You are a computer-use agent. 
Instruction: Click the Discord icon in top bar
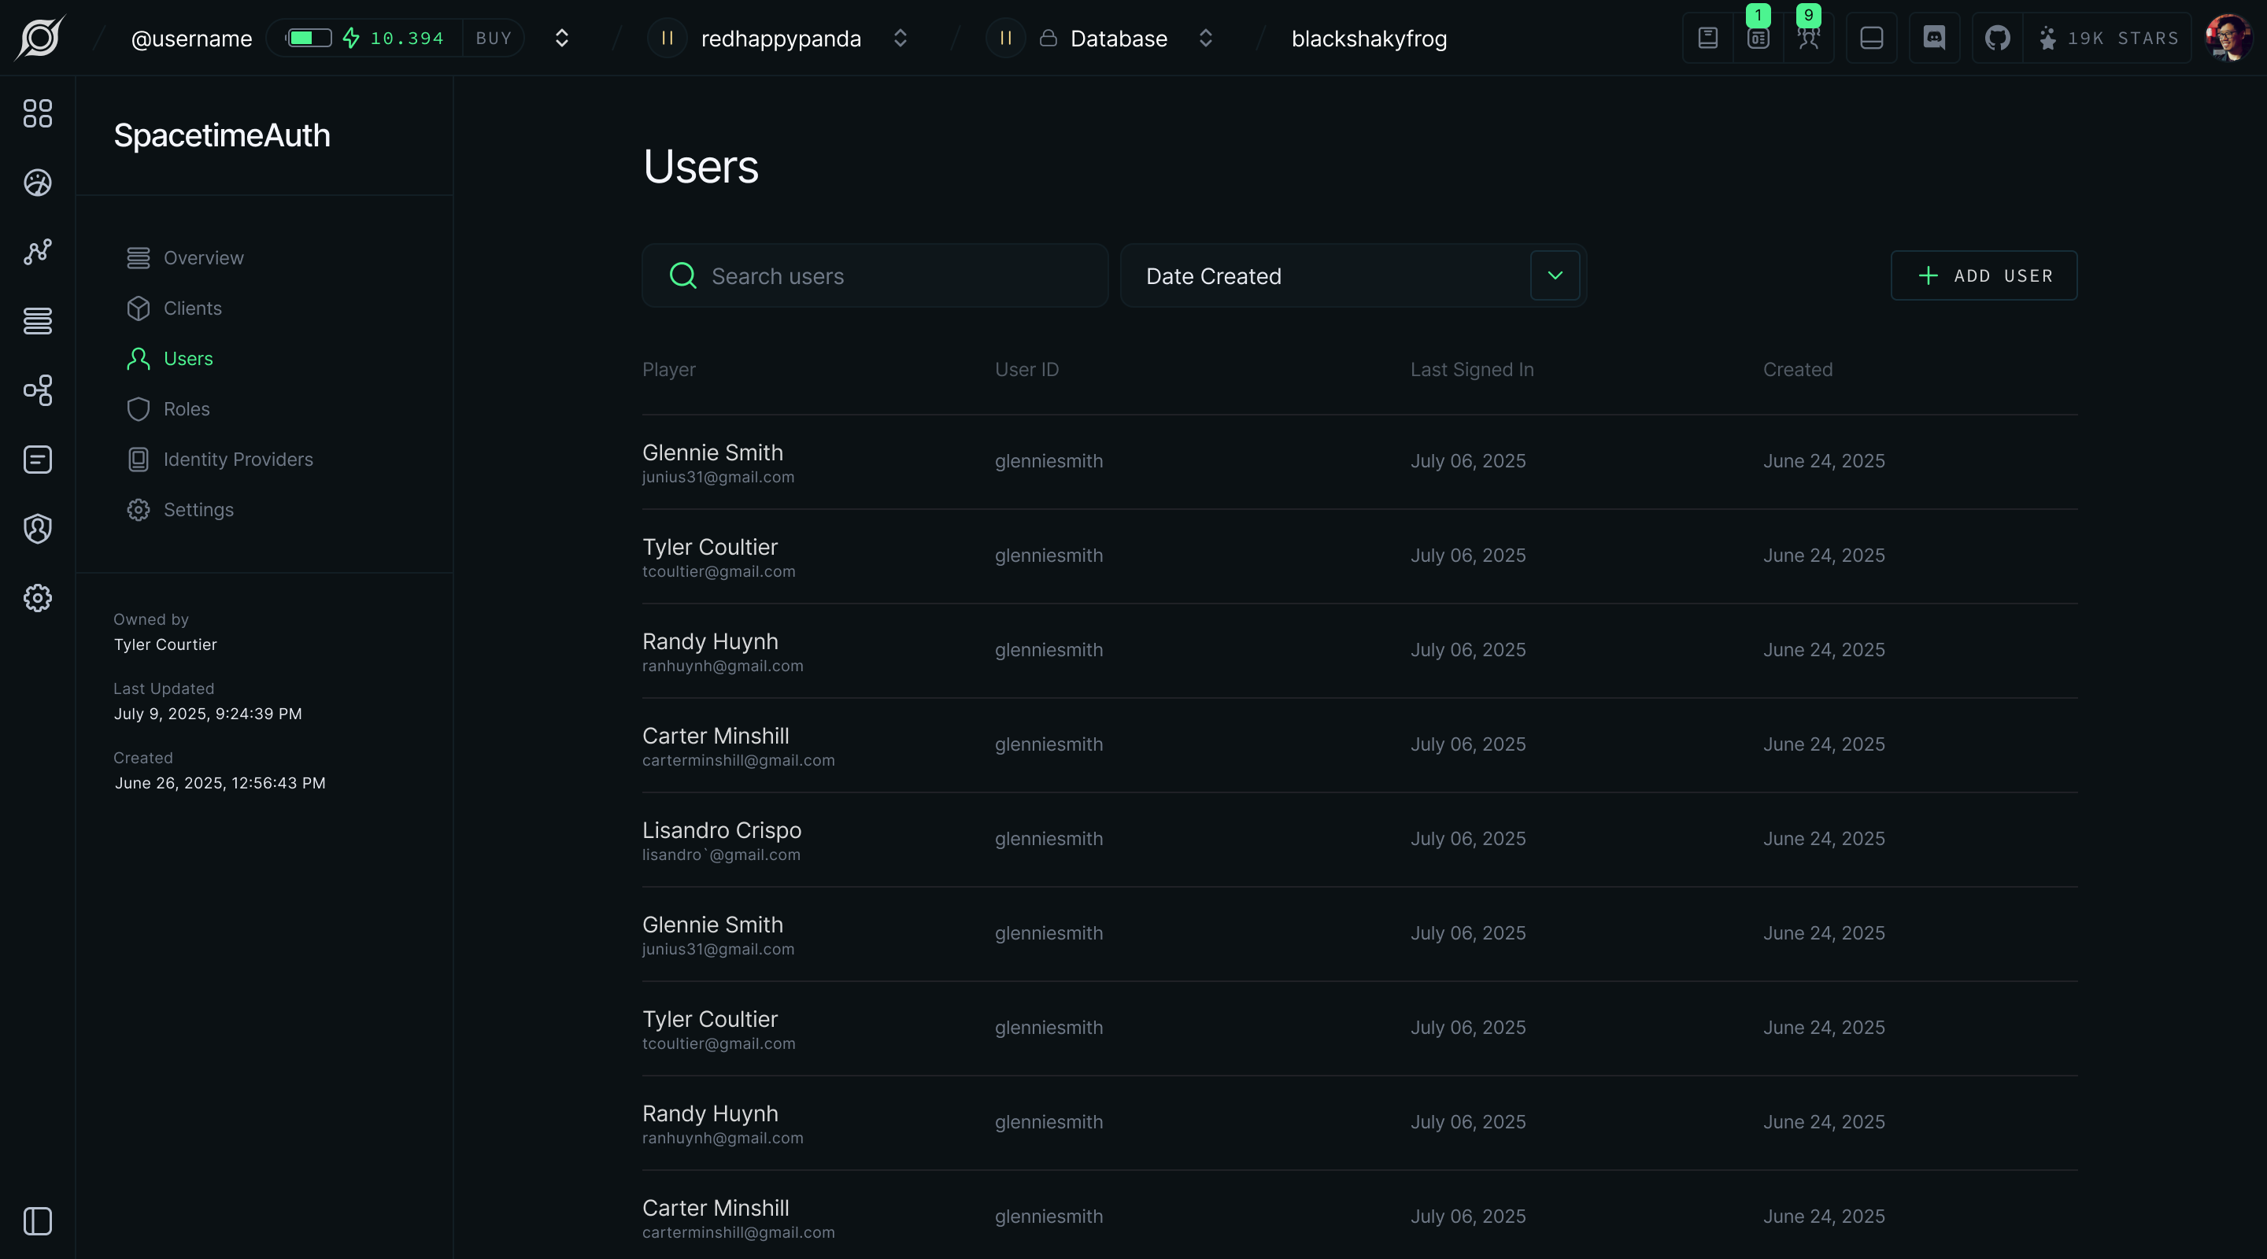coord(1933,38)
